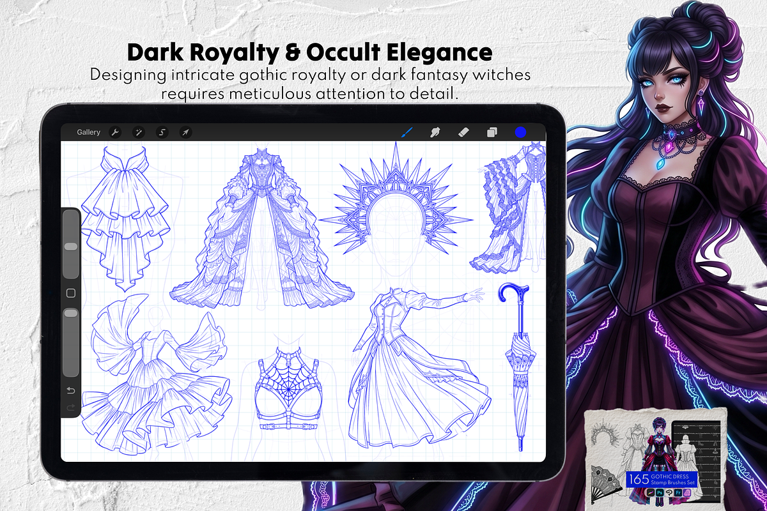The image size is (767, 511).
Task: Click the brush opacity slider handle
Action: (x=71, y=313)
